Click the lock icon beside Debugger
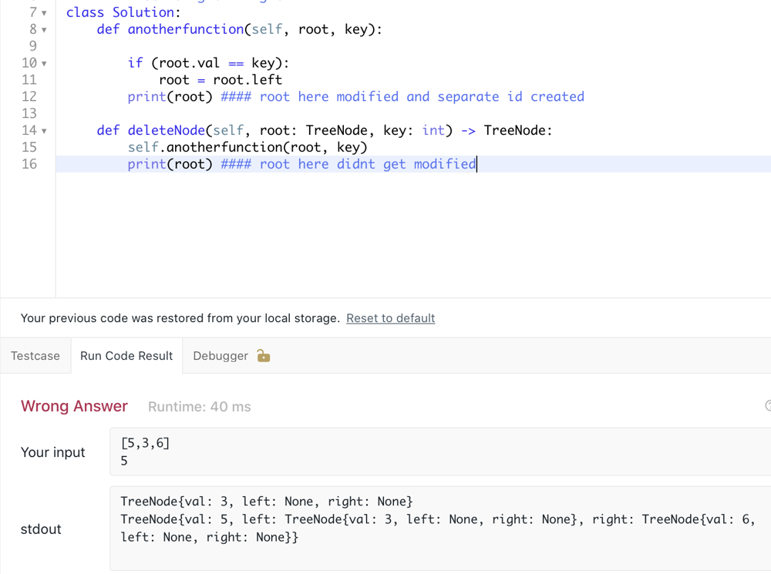The height and width of the screenshot is (574, 771). [264, 356]
